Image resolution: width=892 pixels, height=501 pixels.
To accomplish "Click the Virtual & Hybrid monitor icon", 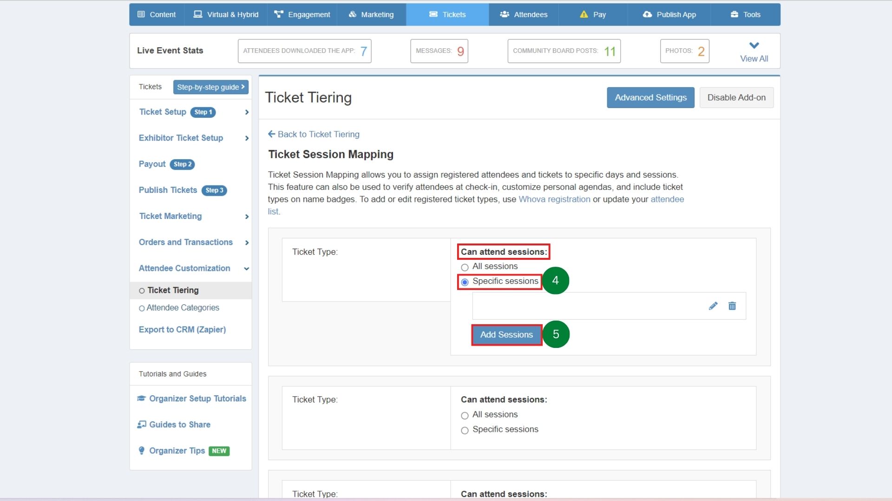I will pyautogui.click(x=198, y=14).
